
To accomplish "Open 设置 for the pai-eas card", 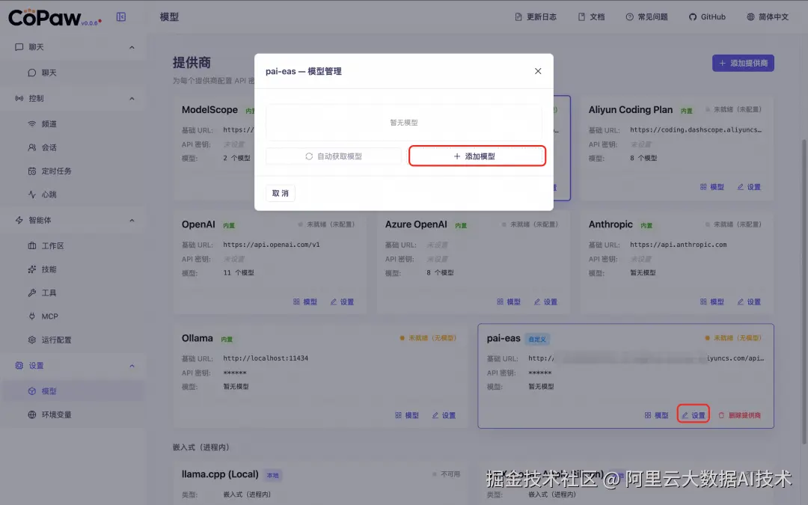I will [693, 414].
